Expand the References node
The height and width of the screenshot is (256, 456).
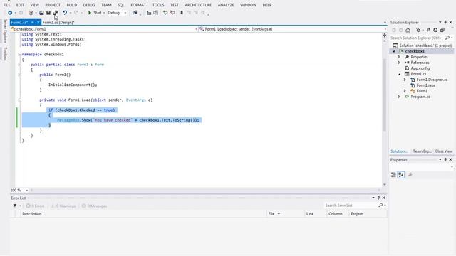pos(399,63)
